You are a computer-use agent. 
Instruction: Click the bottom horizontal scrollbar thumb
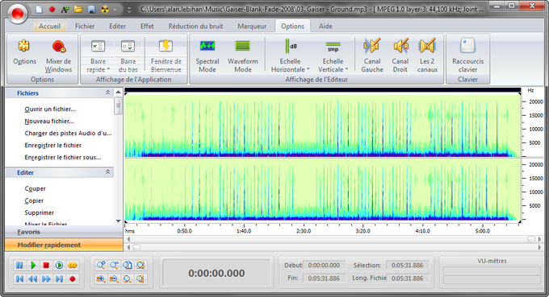point(136,247)
